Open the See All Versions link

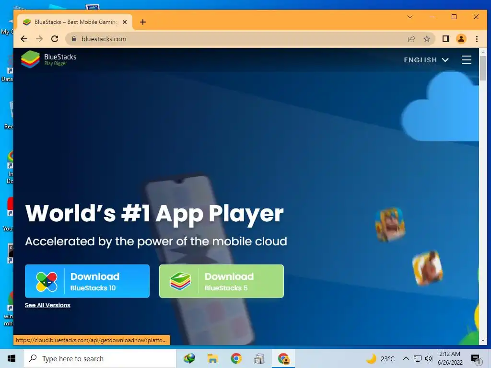tap(47, 305)
